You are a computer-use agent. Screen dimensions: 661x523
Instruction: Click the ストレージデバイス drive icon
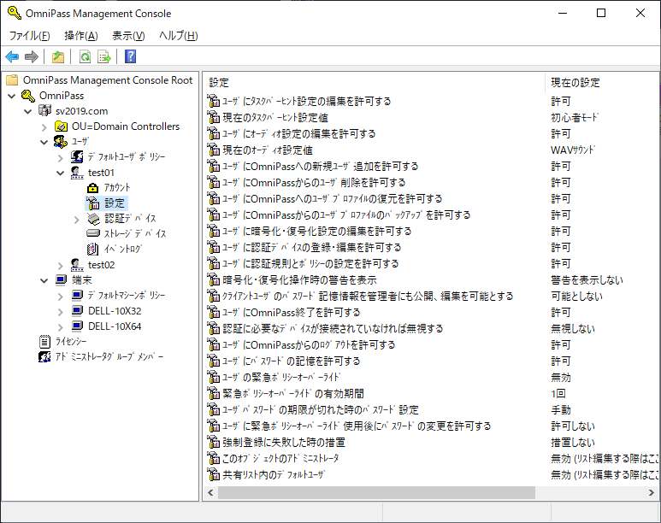(x=93, y=233)
